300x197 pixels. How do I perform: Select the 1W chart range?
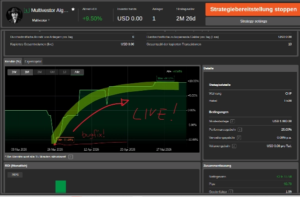click(x=14, y=72)
